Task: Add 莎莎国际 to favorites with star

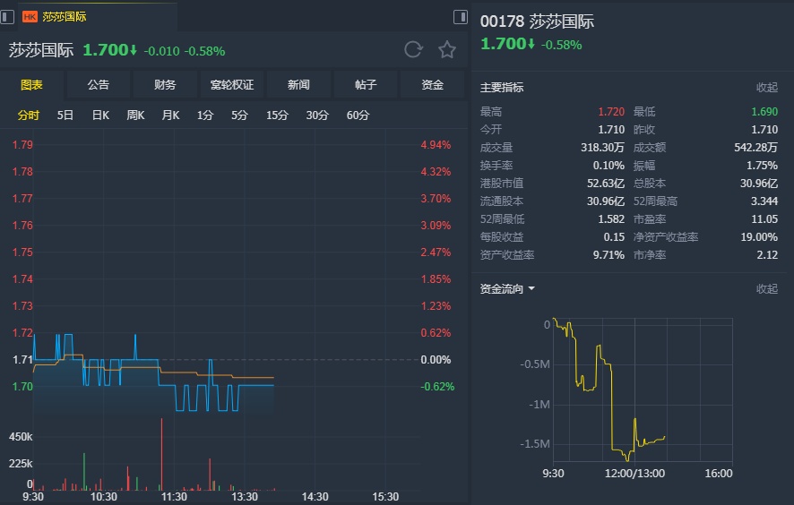Action: pyautogui.click(x=447, y=50)
